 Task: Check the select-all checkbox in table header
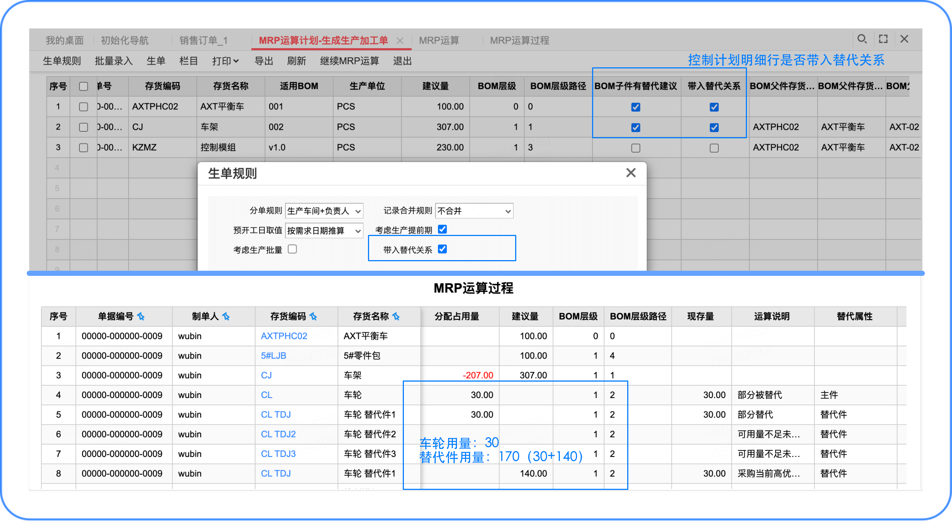[83, 86]
